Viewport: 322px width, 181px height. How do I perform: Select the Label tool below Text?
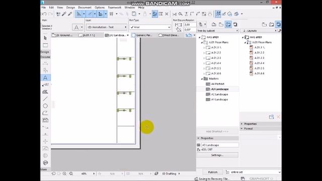click(45, 85)
